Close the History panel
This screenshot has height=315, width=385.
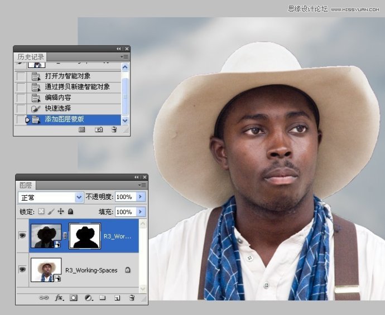[127, 49]
